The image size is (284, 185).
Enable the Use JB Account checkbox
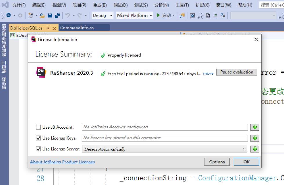(x=38, y=127)
